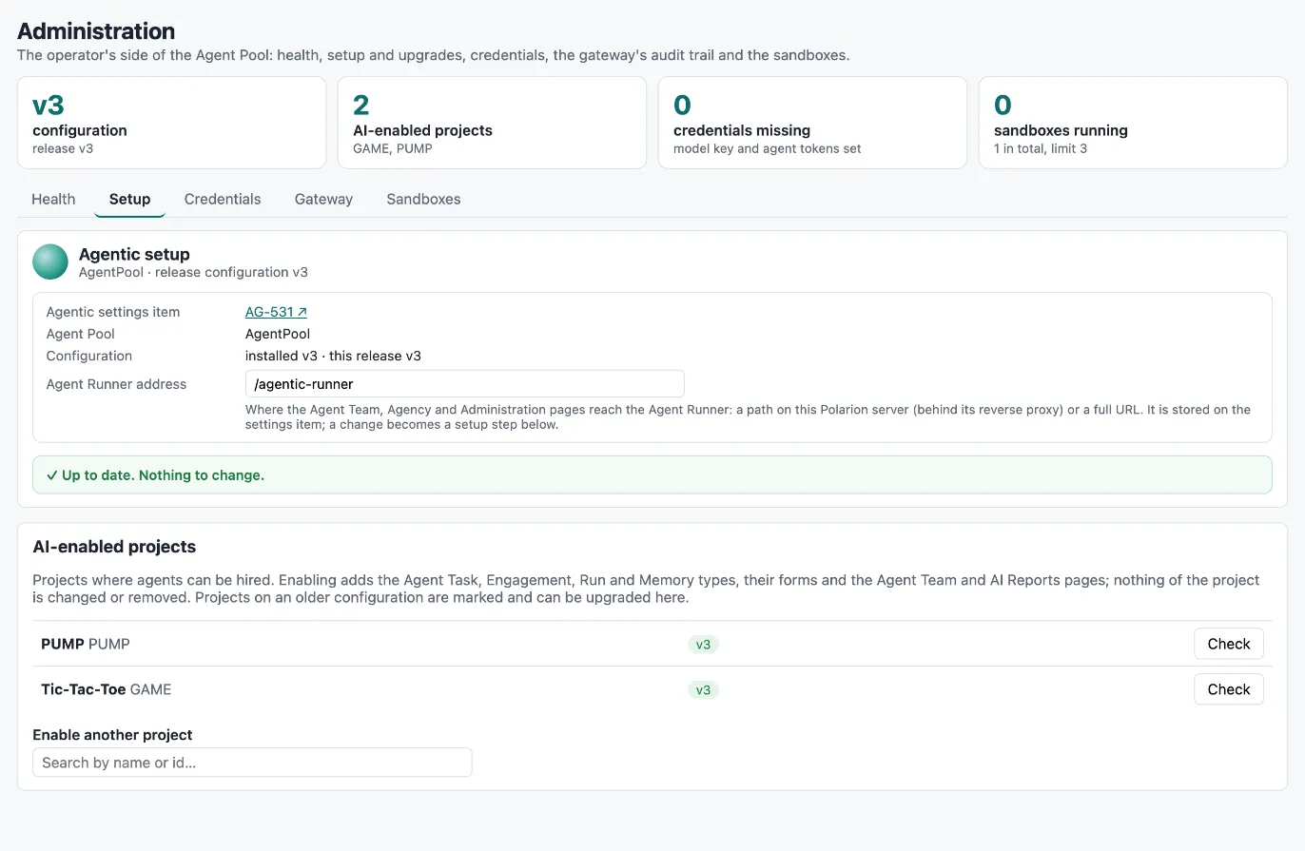Focus the Agent Runner address field
Image resolution: width=1305 pixels, height=851 pixels.
(465, 384)
